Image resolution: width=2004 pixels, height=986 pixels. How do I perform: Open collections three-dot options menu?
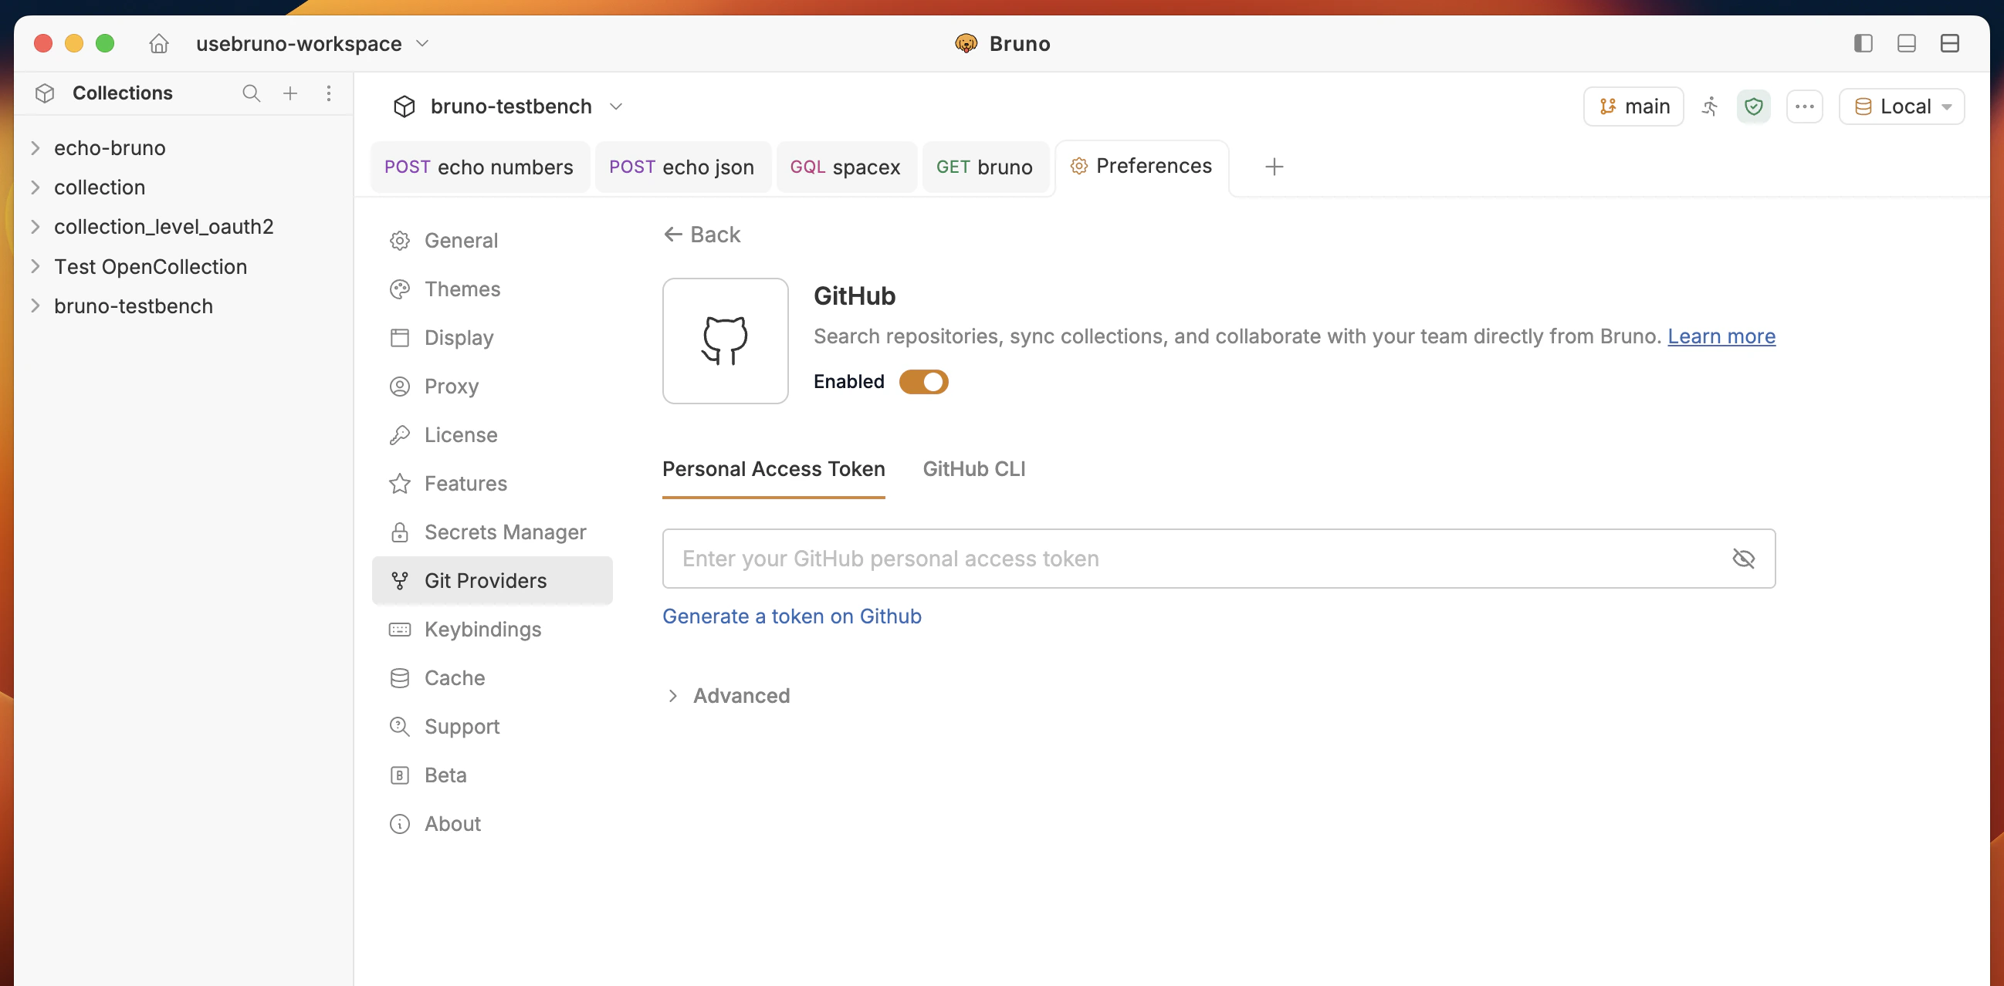pyautogui.click(x=329, y=93)
